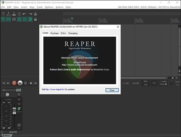This screenshot has width=181, height=137.
Task: Toggle the metronome icon
Action: (35, 14)
